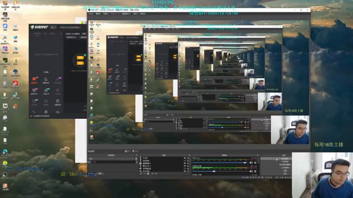Click the house icon at the Douyu window bottom
The image size is (353, 198).
[46, 112]
